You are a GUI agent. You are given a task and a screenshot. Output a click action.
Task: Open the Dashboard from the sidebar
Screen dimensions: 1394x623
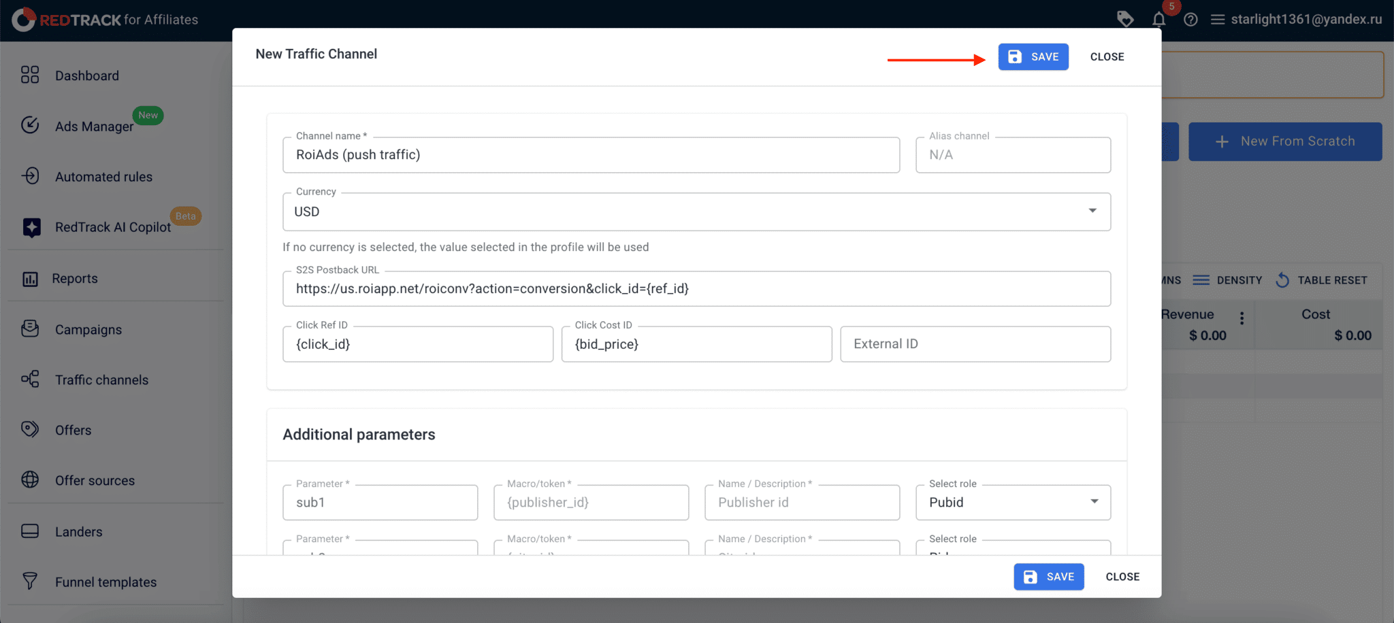coord(30,75)
